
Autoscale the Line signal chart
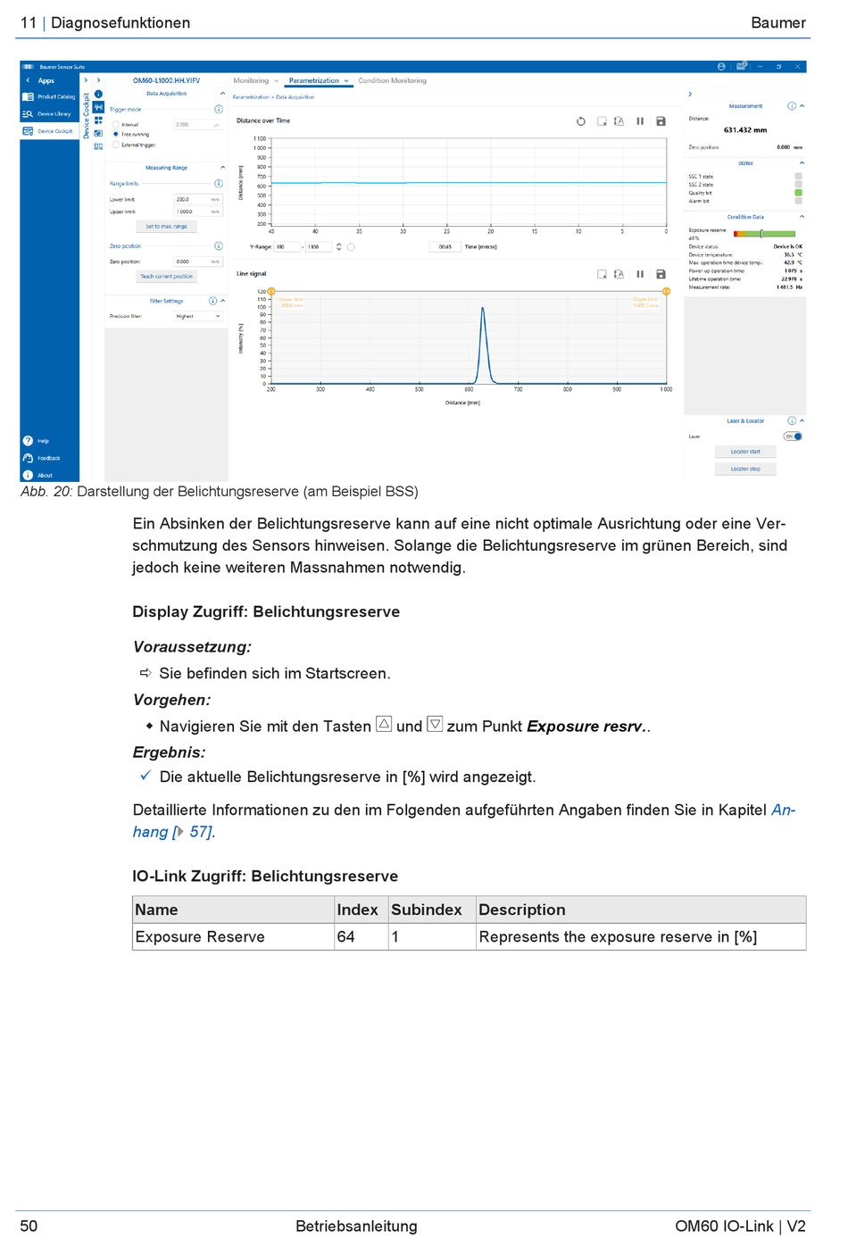pyautogui.click(x=619, y=274)
